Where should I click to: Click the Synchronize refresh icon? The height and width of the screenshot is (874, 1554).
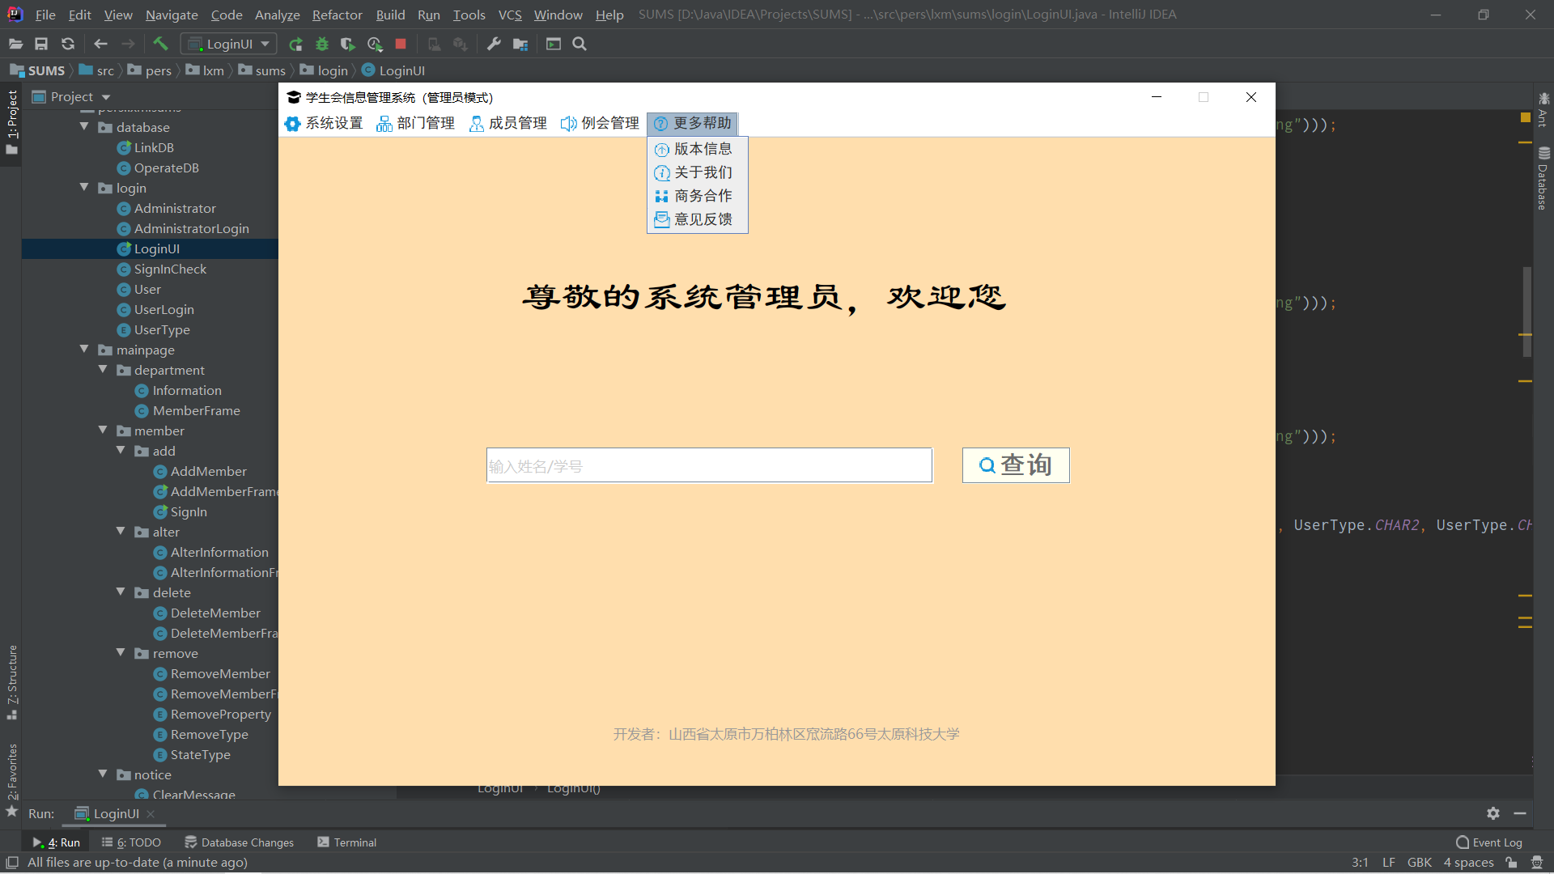[68, 44]
